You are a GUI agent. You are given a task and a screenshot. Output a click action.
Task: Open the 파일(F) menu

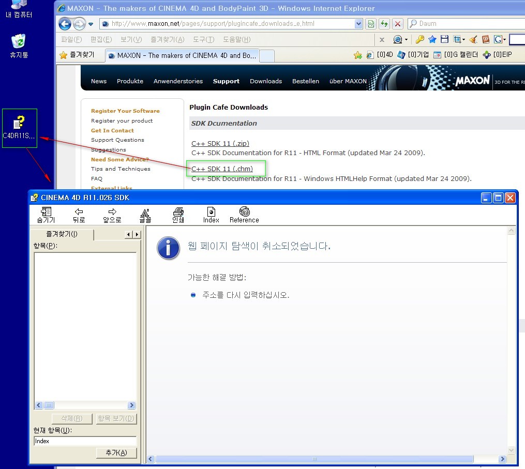(71, 39)
